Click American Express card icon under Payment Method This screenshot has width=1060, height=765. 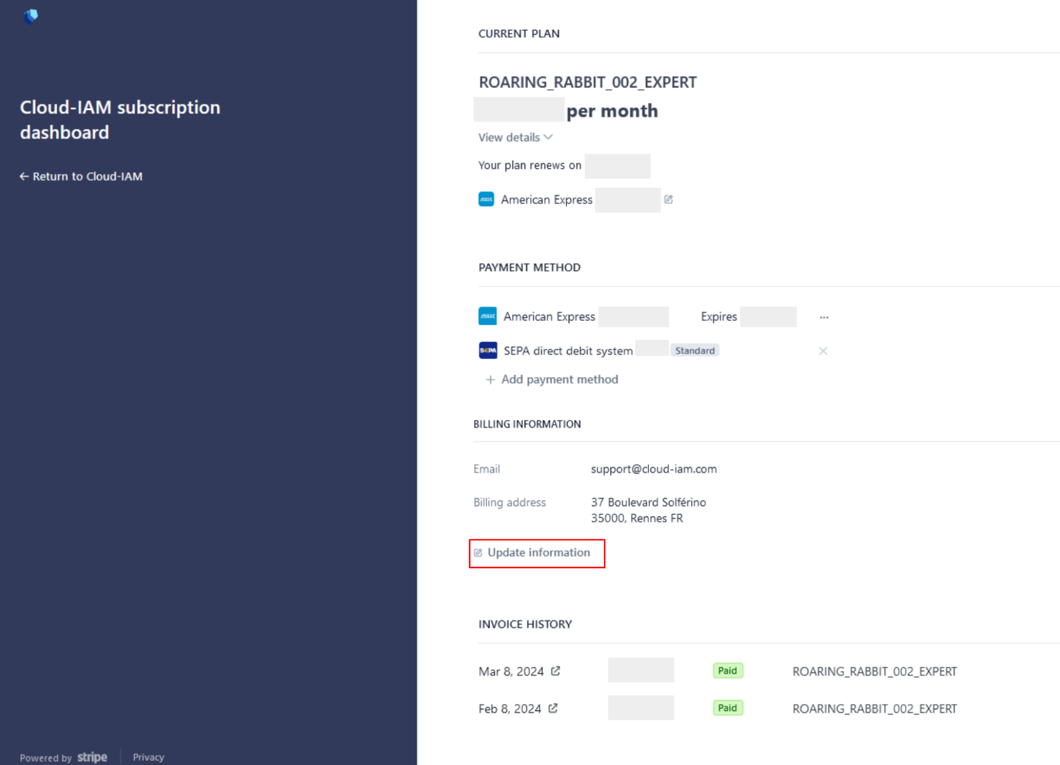click(487, 316)
